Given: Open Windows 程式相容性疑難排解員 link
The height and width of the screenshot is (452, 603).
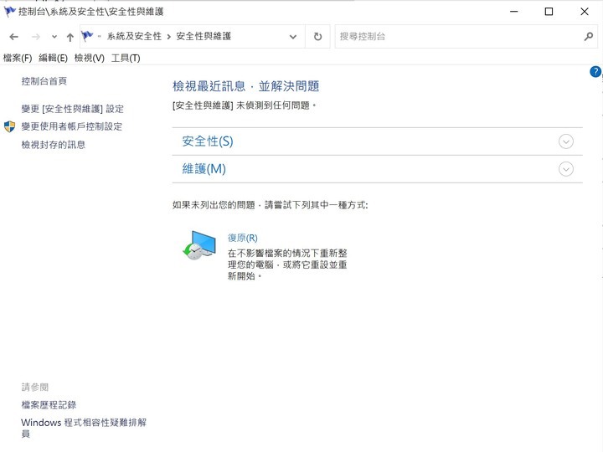Looking at the screenshot, I should click(x=84, y=428).
